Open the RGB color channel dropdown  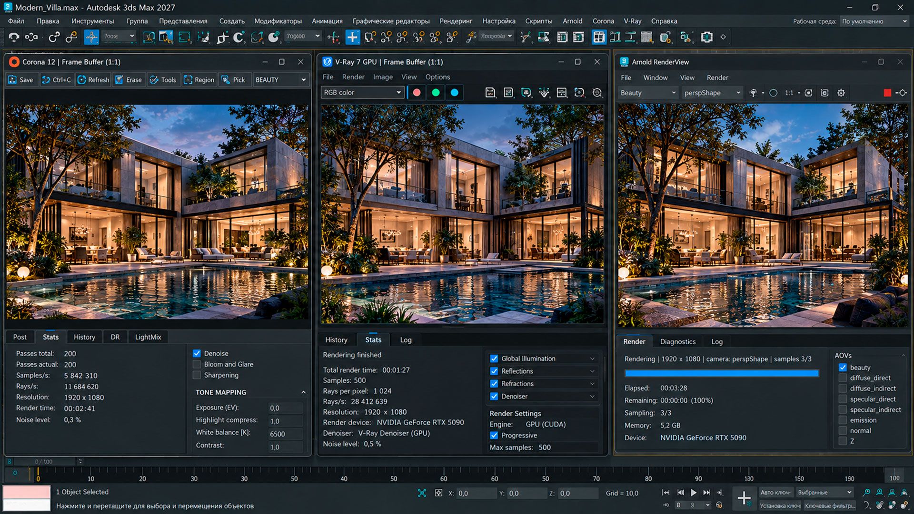(x=362, y=93)
